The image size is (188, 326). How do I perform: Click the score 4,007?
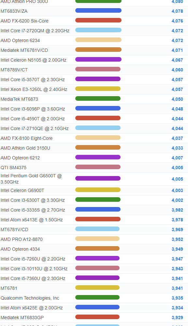[177, 158]
